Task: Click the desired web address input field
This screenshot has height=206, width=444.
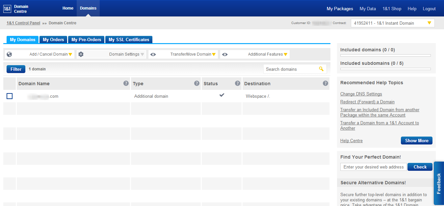Action: coord(373,167)
